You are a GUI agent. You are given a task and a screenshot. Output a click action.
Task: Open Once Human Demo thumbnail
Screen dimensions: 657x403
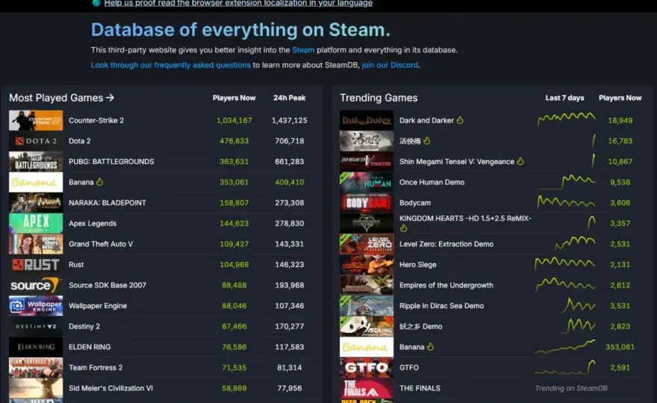[367, 182]
